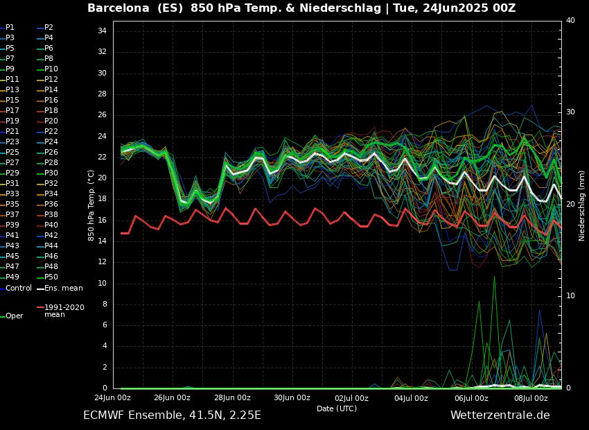Image resolution: width=589 pixels, height=430 pixels.
Task: Click the 12 temperature axis value
Action: 102,262
